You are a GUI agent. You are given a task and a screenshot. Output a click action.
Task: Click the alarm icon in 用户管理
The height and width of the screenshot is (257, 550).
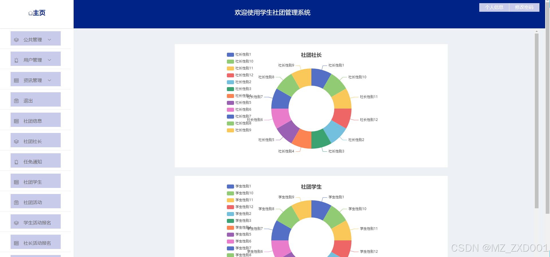(16, 60)
